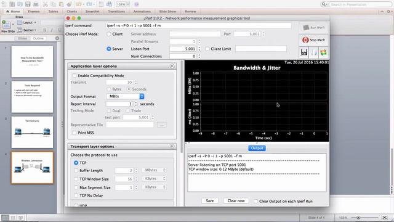
Task: Click the Report Interval stepper arrows
Action: tap(136, 104)
